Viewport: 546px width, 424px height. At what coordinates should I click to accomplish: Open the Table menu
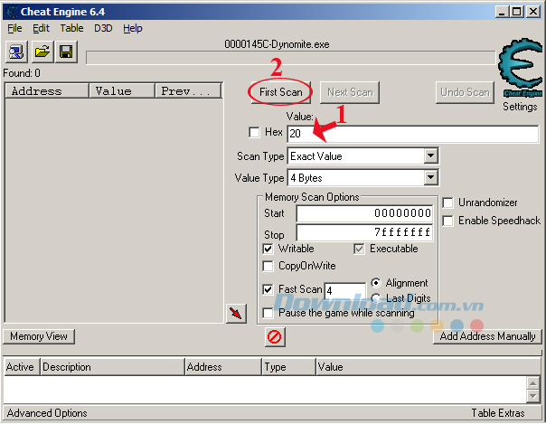(71, 28)
